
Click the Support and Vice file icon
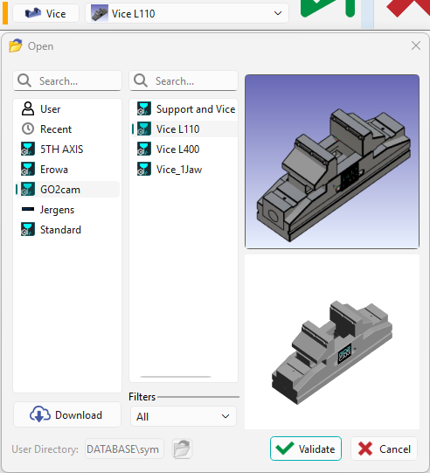pos(144,108)
